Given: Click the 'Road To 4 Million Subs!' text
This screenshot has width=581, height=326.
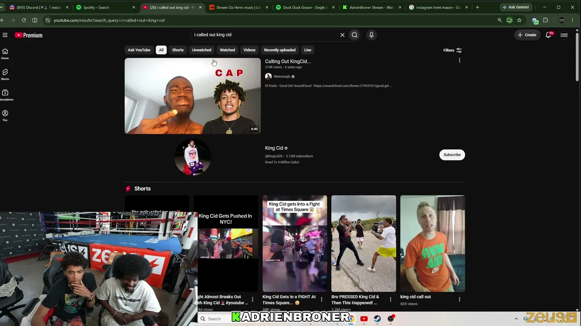Looking at the screenshot, I should pos(282,162).
